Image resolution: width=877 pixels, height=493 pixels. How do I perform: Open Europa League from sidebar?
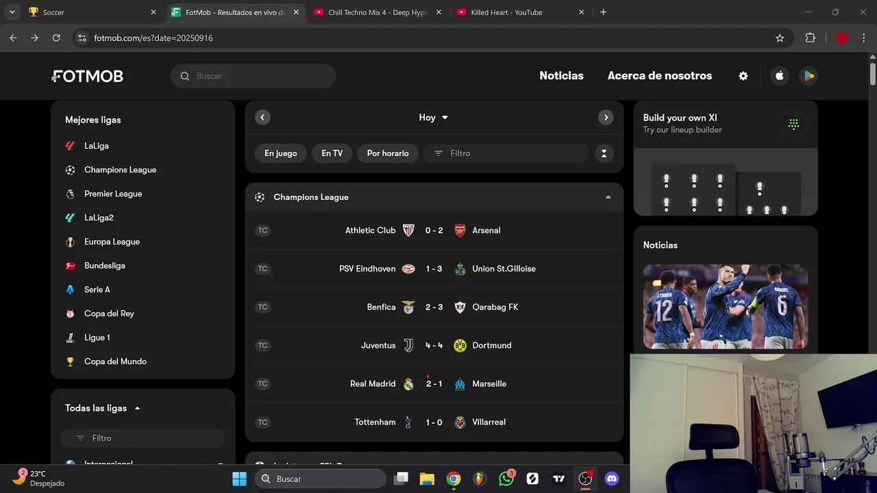(x=112, y=242)
